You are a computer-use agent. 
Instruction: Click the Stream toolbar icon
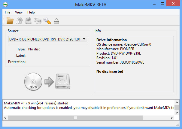click(x=38, y=21)
